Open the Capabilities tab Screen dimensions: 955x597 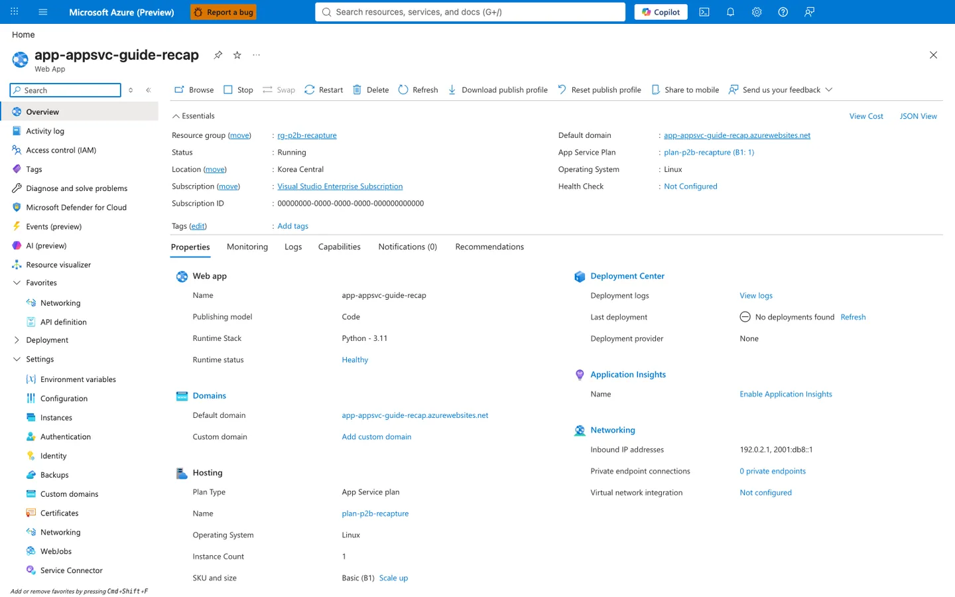click(340, 247)
